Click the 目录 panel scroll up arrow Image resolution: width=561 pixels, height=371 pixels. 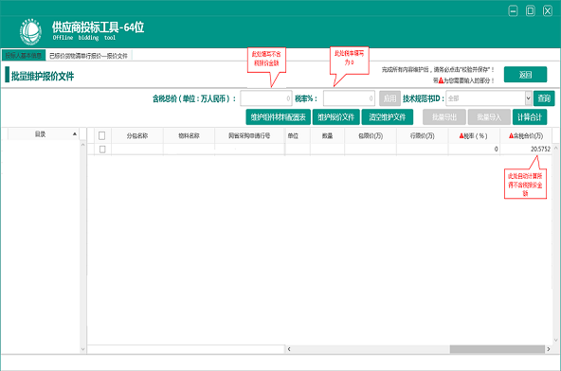[83, 145]
